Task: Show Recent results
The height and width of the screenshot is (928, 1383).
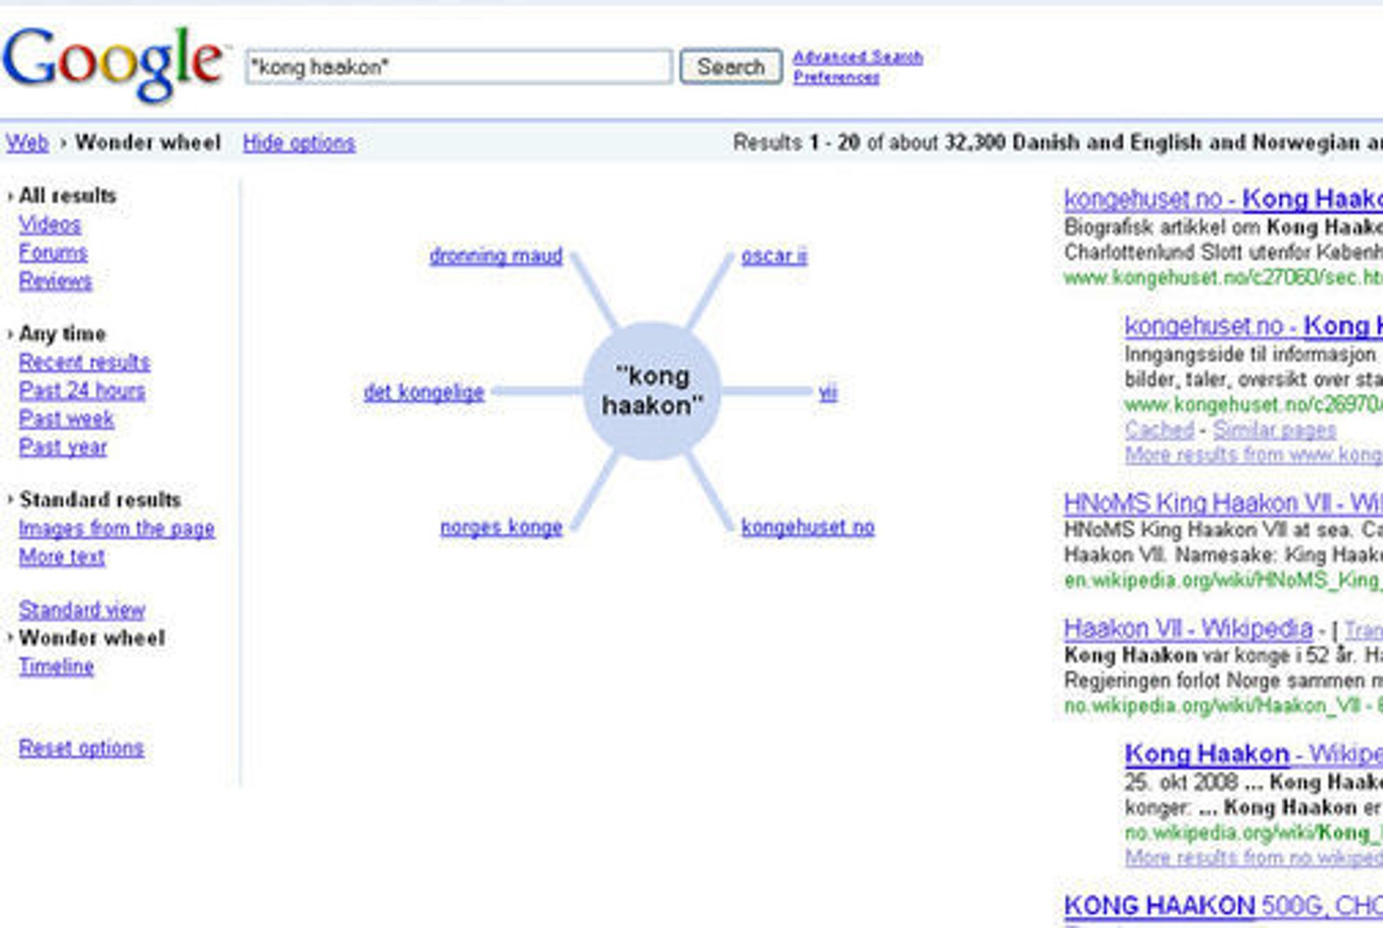Action: click(84, 362)
